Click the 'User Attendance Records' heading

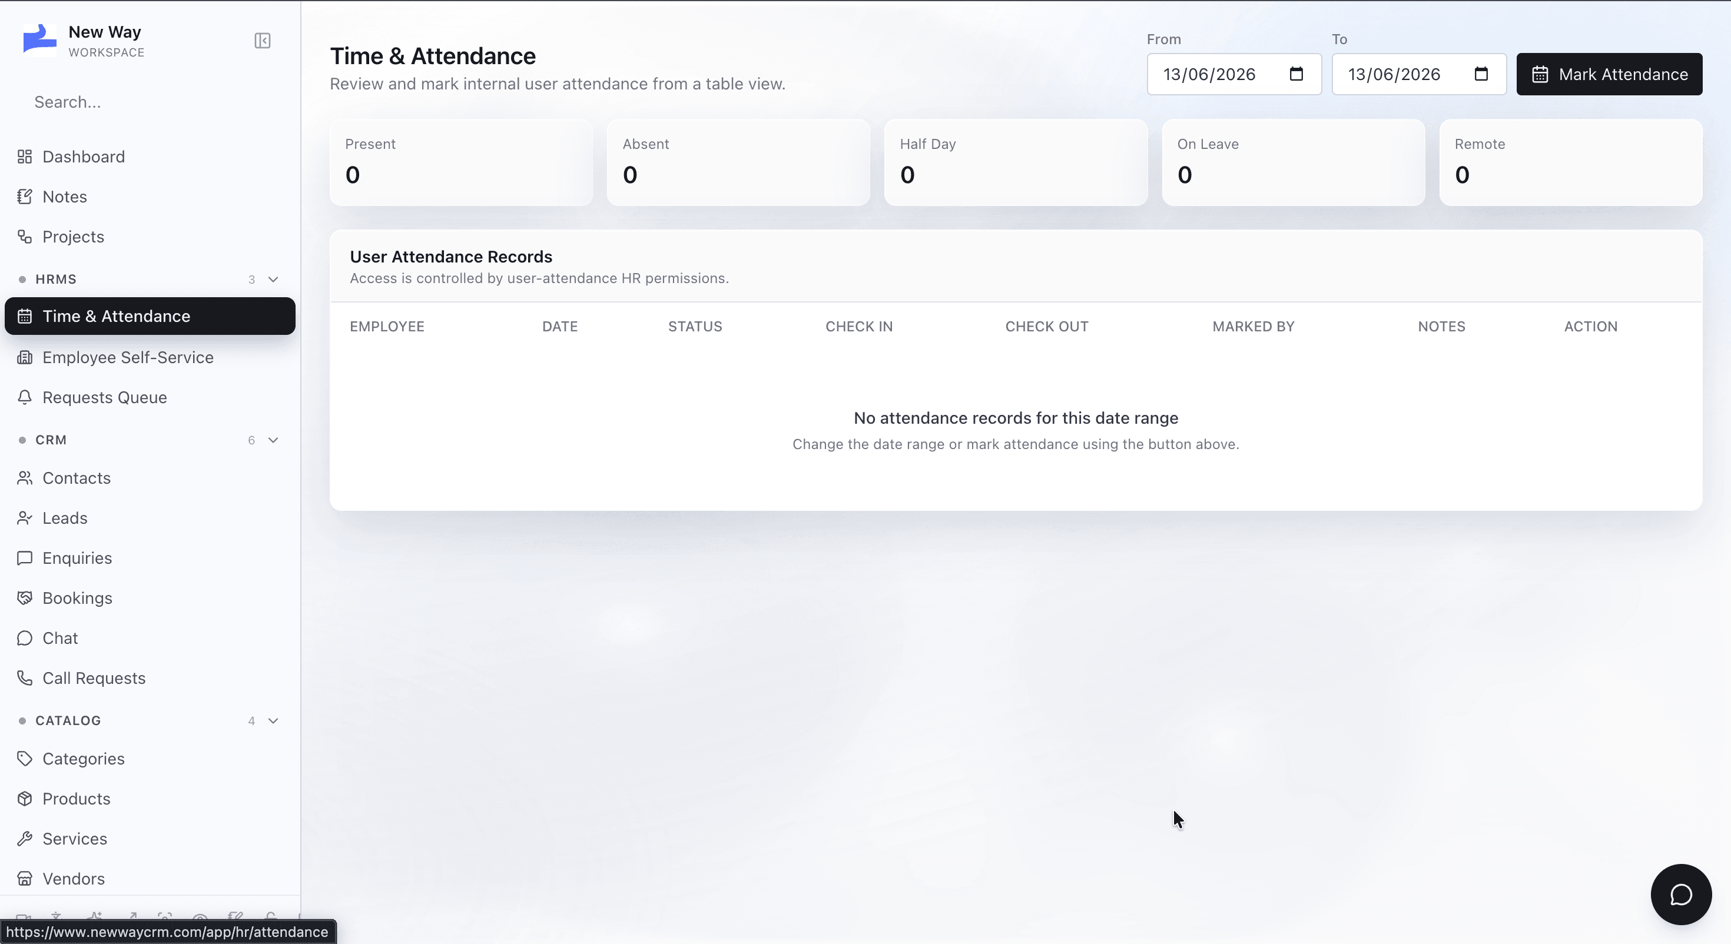(451, 257)
